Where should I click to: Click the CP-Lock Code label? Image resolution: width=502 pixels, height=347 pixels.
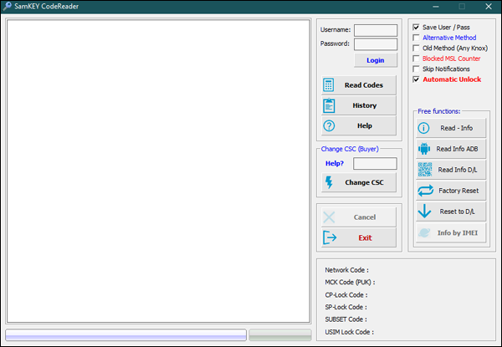[x=346, y=295]
